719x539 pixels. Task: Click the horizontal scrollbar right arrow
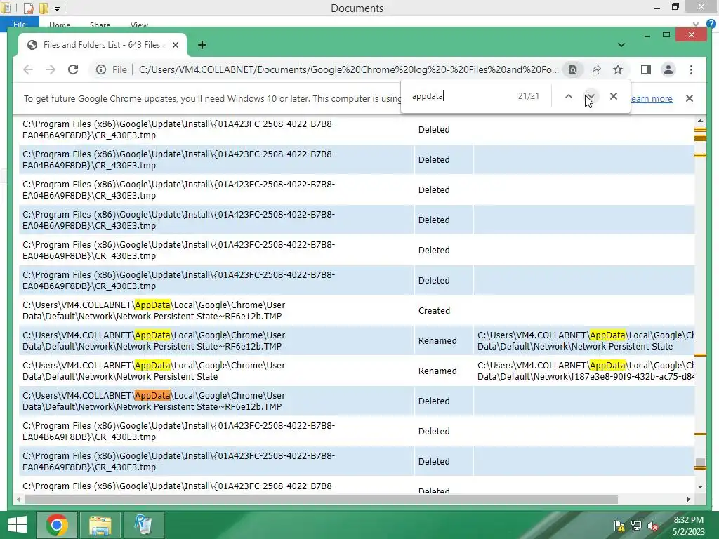[688, 499]
